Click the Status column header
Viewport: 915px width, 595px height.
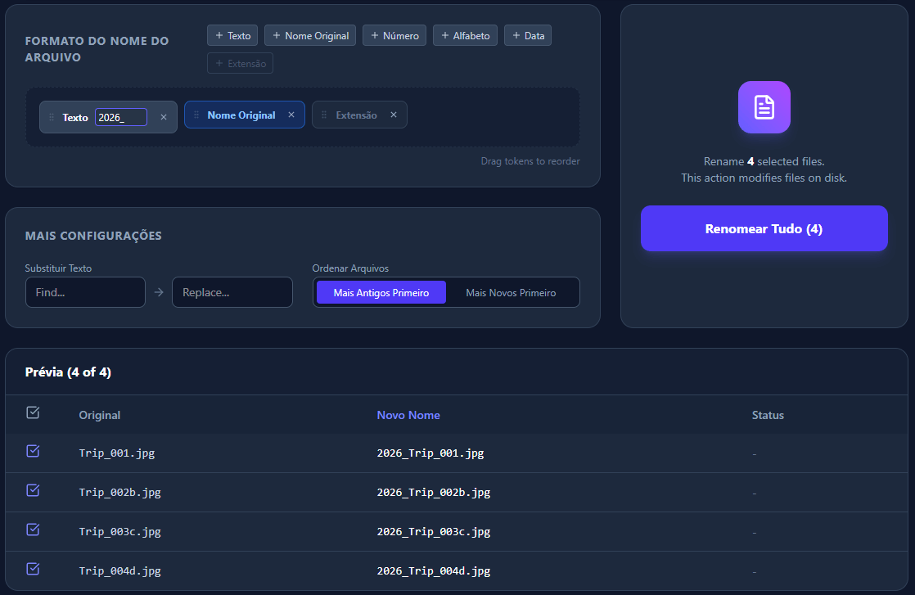768,415
